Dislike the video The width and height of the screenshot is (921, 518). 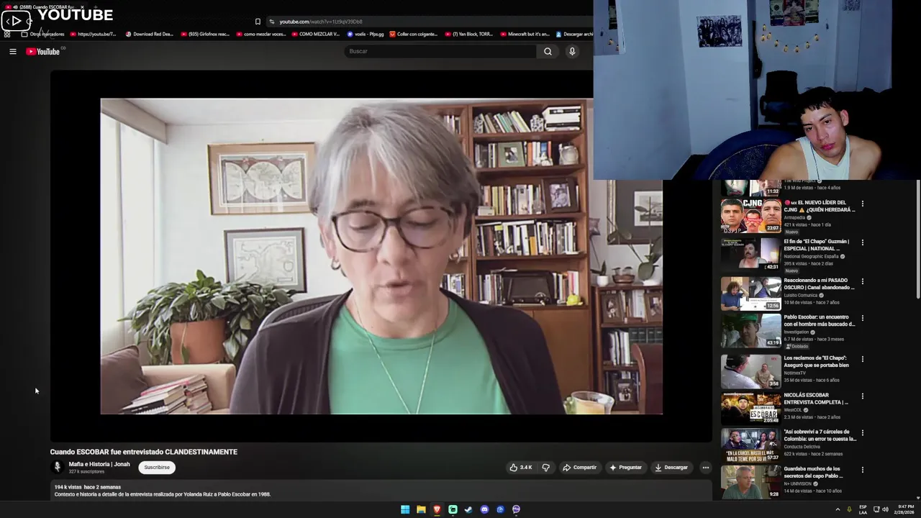(x=545, y=468)
